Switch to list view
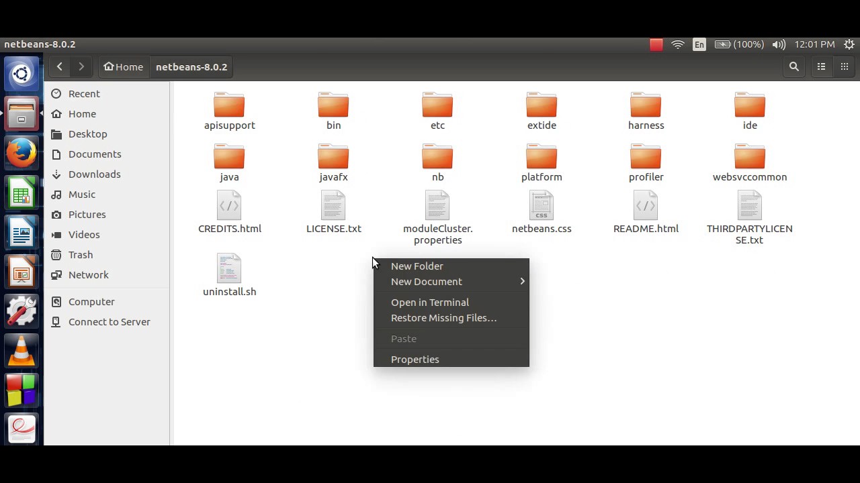860x483 pixels. pyautogui.click(x=821, y=66)
